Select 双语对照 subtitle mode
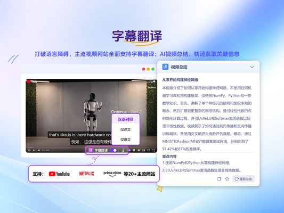This screenshot has width=284, height=213. point(126,119)
